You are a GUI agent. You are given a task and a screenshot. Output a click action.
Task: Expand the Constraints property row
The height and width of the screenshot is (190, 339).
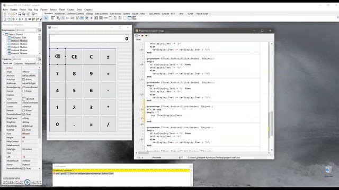(x=4, y=103)
